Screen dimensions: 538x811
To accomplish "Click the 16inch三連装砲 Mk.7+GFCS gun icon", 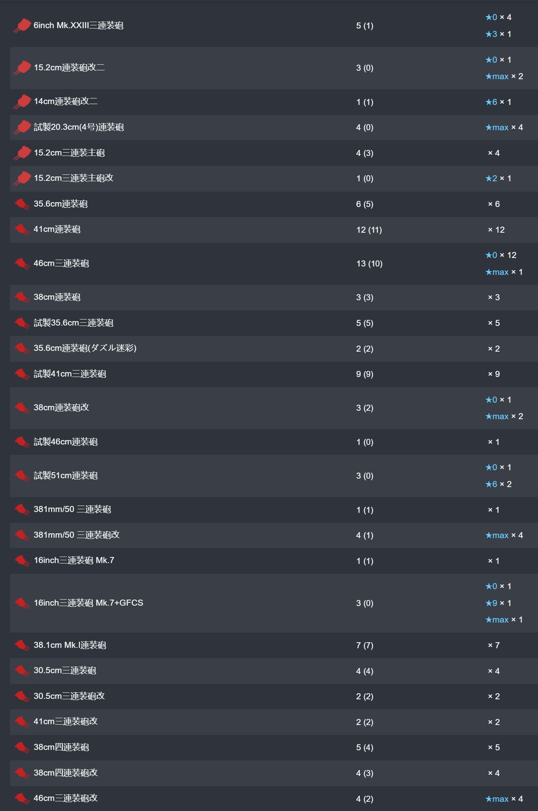I will pyautogui.click(x=22, y=603).
